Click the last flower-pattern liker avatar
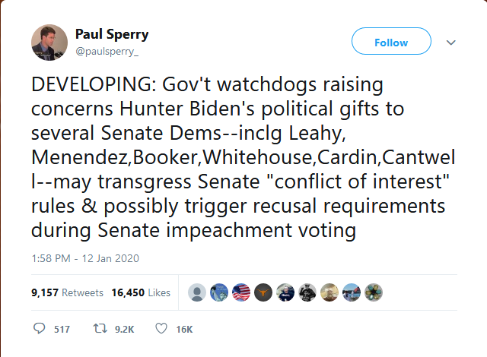Image resolution: width=487 pixels, height=357 pixels. (374, 292)
